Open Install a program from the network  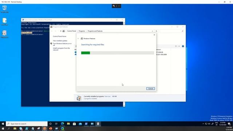coord(62,49)
